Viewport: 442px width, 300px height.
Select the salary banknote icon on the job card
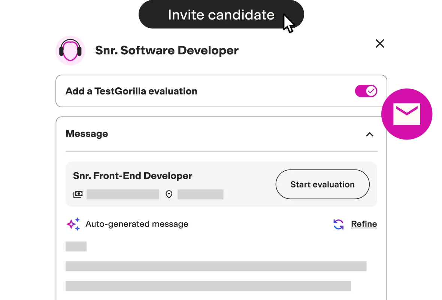[77, 194]
